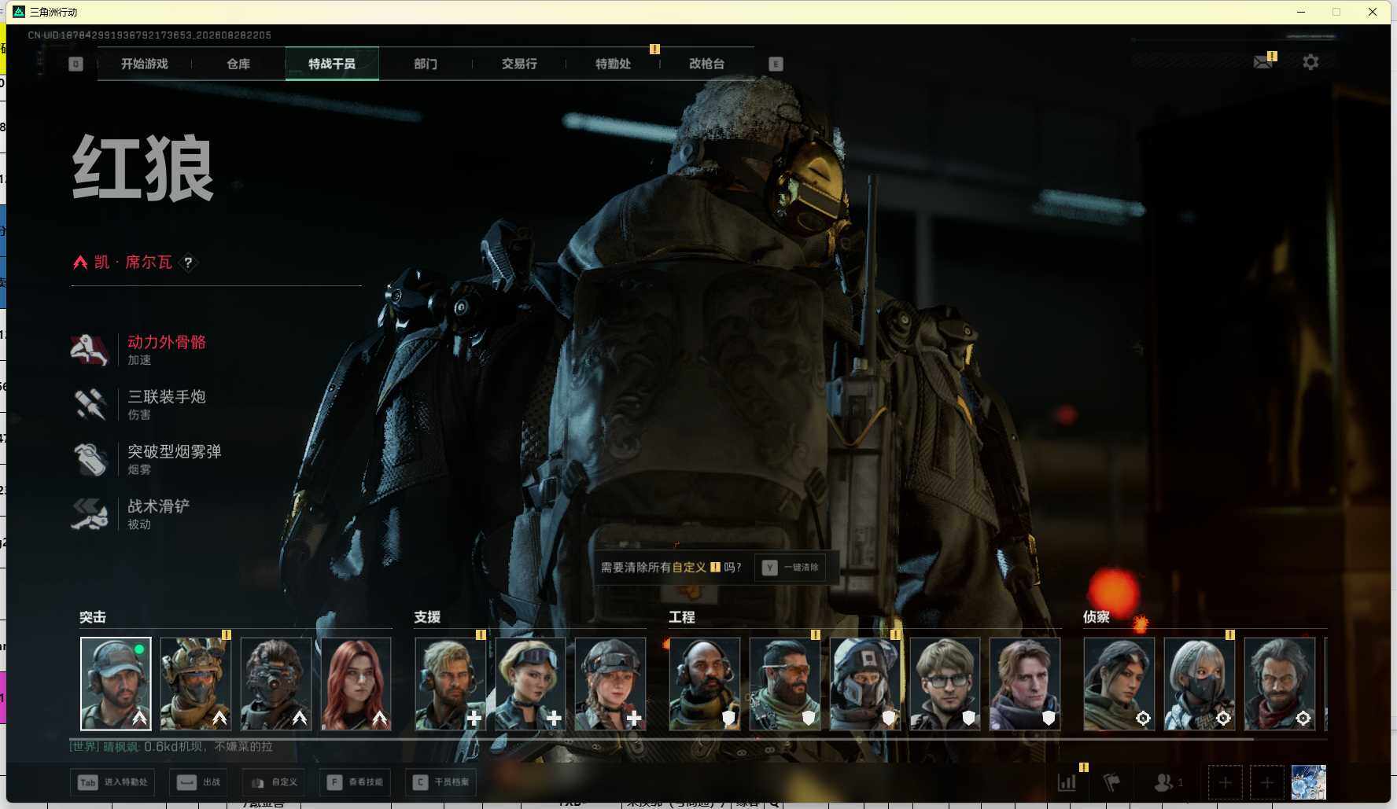
Task: Click the 进入特勤处 button
Action: tap(112, 782)
